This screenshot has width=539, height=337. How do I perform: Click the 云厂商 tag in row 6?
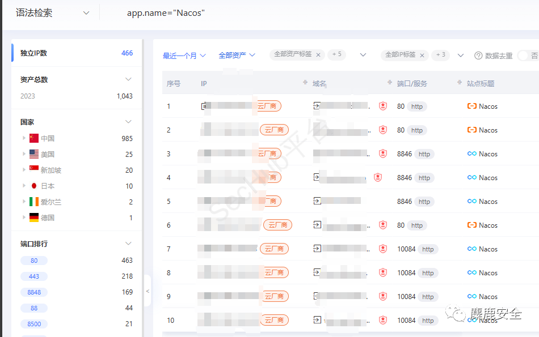tap(277, 225)
